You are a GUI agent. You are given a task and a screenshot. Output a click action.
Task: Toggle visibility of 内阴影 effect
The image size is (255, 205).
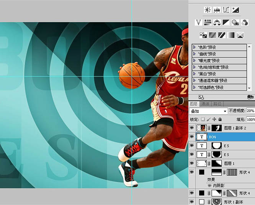(x=209, y=186)
